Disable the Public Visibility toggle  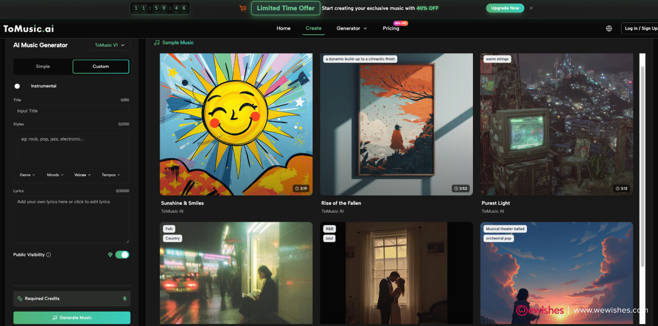[122, 255]
